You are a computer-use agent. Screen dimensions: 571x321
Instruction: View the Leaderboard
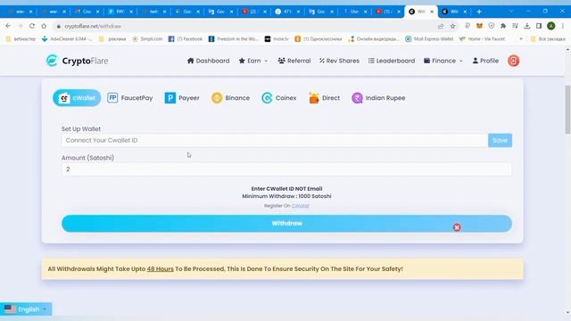tap(392, 61)
